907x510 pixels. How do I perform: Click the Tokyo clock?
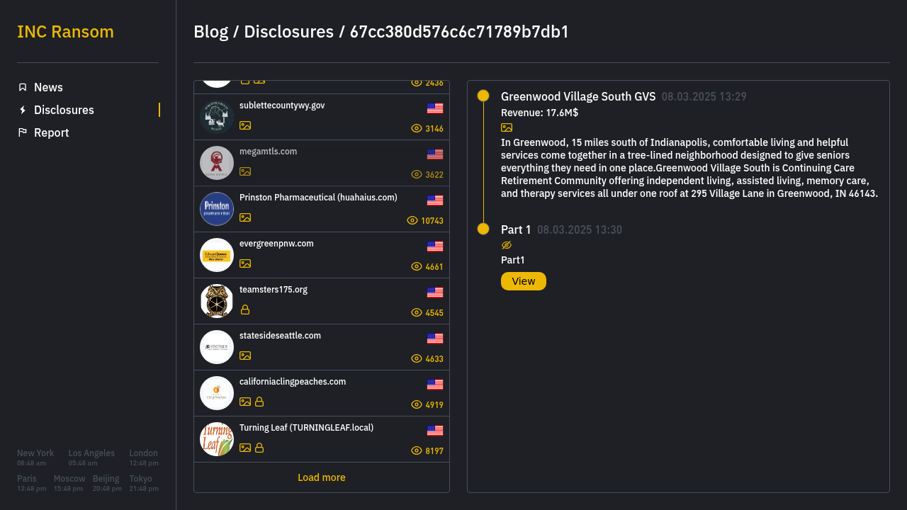click(144, 483)
